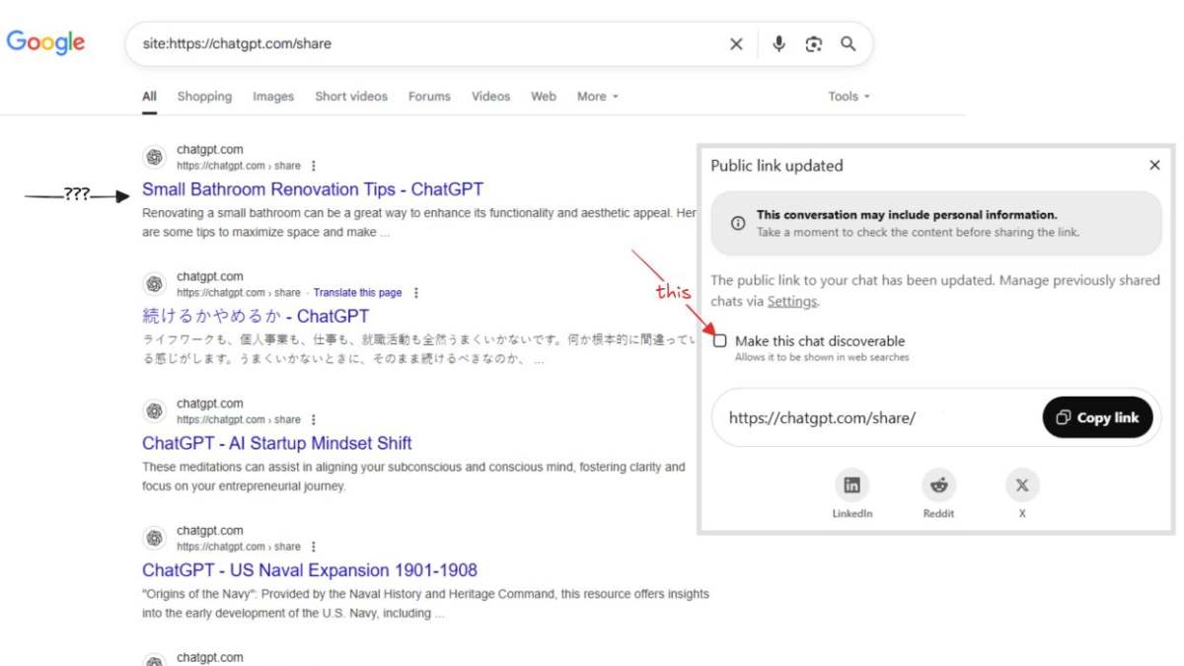Open the 続けるかやめるか - ChatGPT result

tap(256, 317)
